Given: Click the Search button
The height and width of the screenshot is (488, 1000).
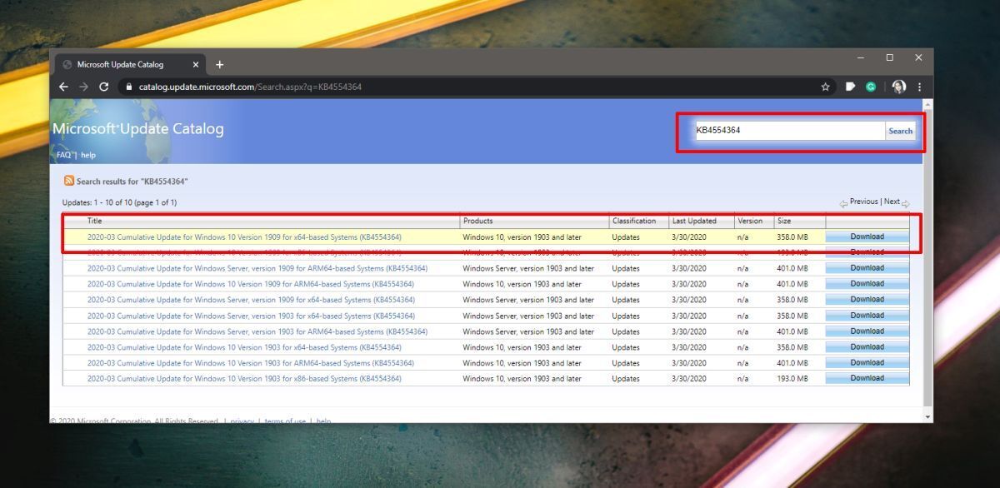Looking at the screenshot, I should 900,131.
